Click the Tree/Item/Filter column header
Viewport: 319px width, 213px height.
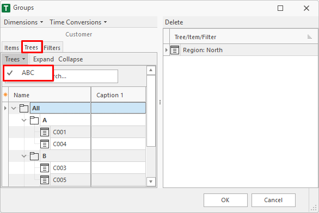[243, 37]
